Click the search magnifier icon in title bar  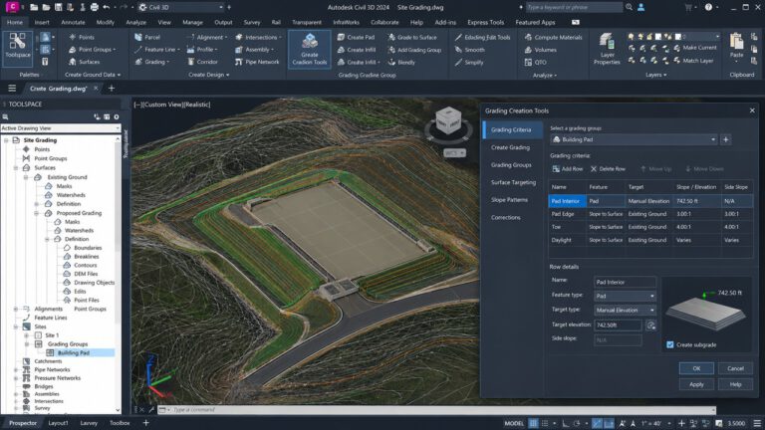pyautogui.click(x=630, y=7)
